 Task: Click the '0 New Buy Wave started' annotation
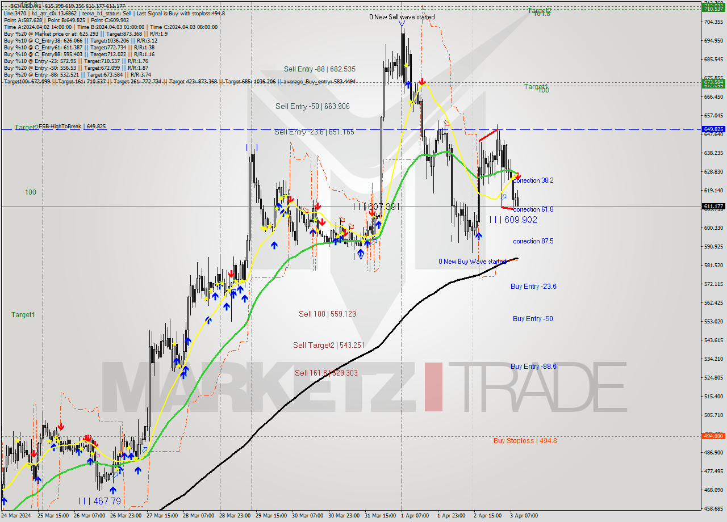pos(472,262)
